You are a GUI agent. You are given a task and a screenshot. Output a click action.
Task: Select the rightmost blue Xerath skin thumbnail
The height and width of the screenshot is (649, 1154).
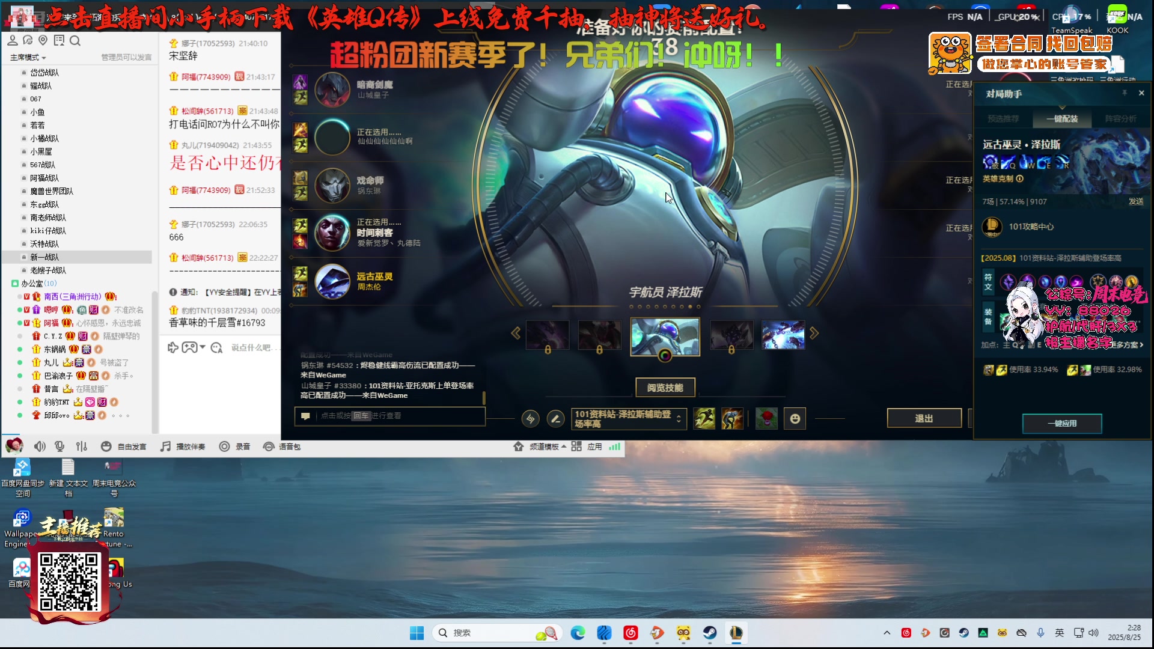[x=783, y=335]
